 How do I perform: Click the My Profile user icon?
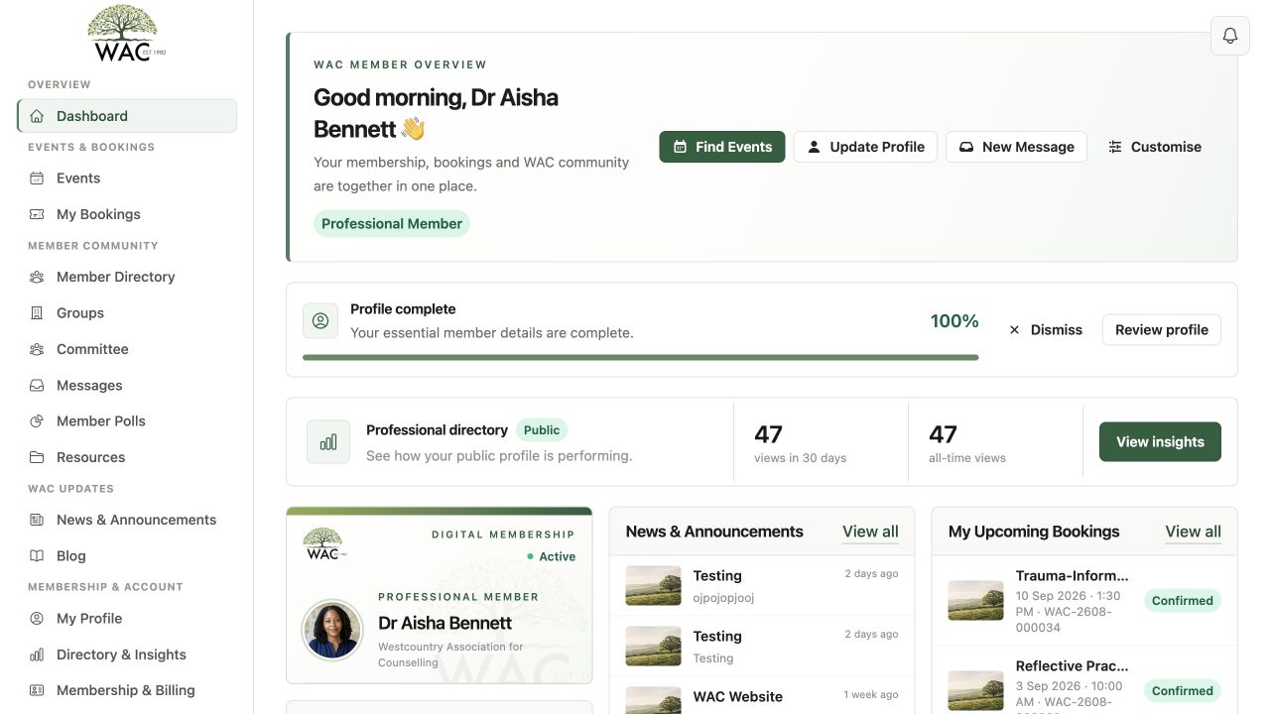(37, 619)
